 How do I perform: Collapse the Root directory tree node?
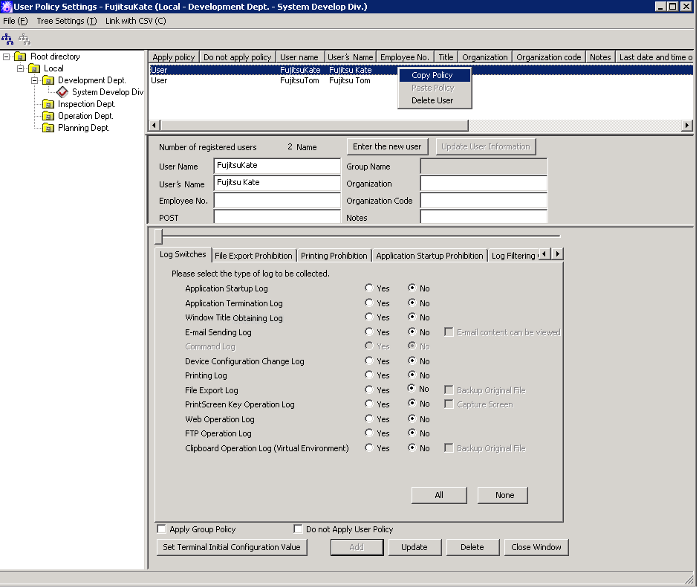click(7, 56)
